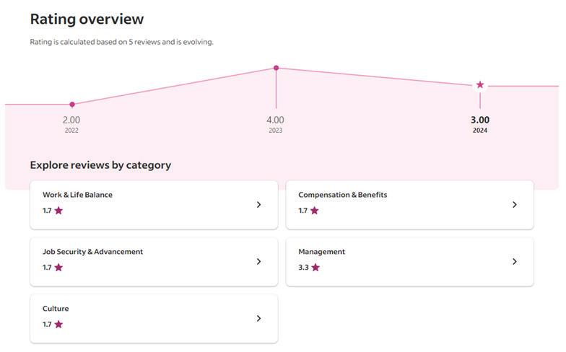Expand the Work & Life Balance chevron
This screenshot has width=566, height=352.
(x=258, y=205)
